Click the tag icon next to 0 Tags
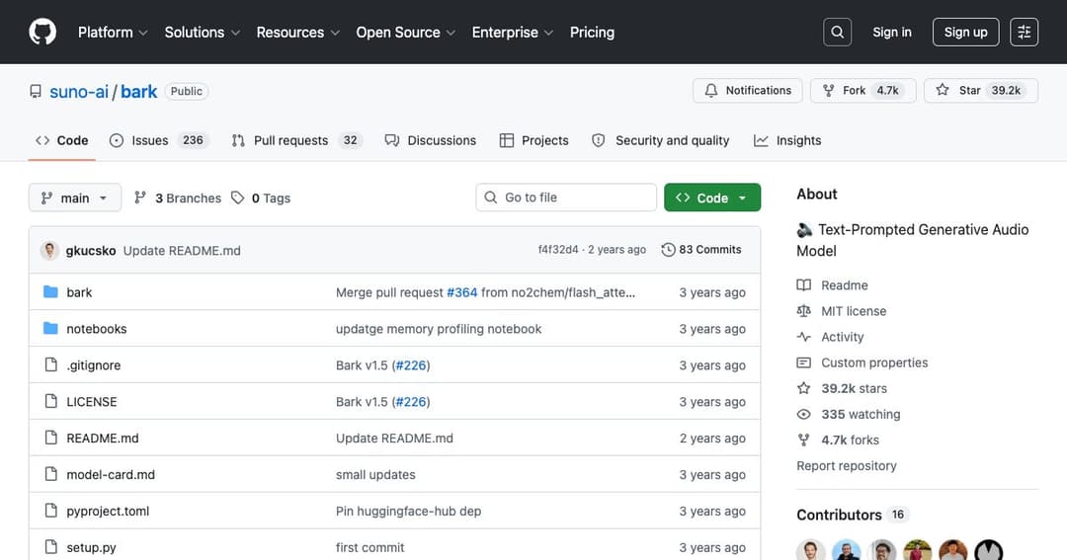Screen dimensions: 1067x560 click(237, 198)
